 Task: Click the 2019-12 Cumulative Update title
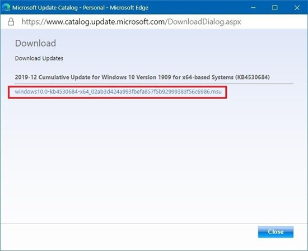pyautogui.click(x=142, y=77)
